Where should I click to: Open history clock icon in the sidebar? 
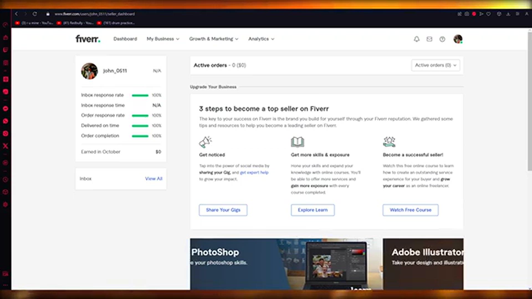[5, 179]
